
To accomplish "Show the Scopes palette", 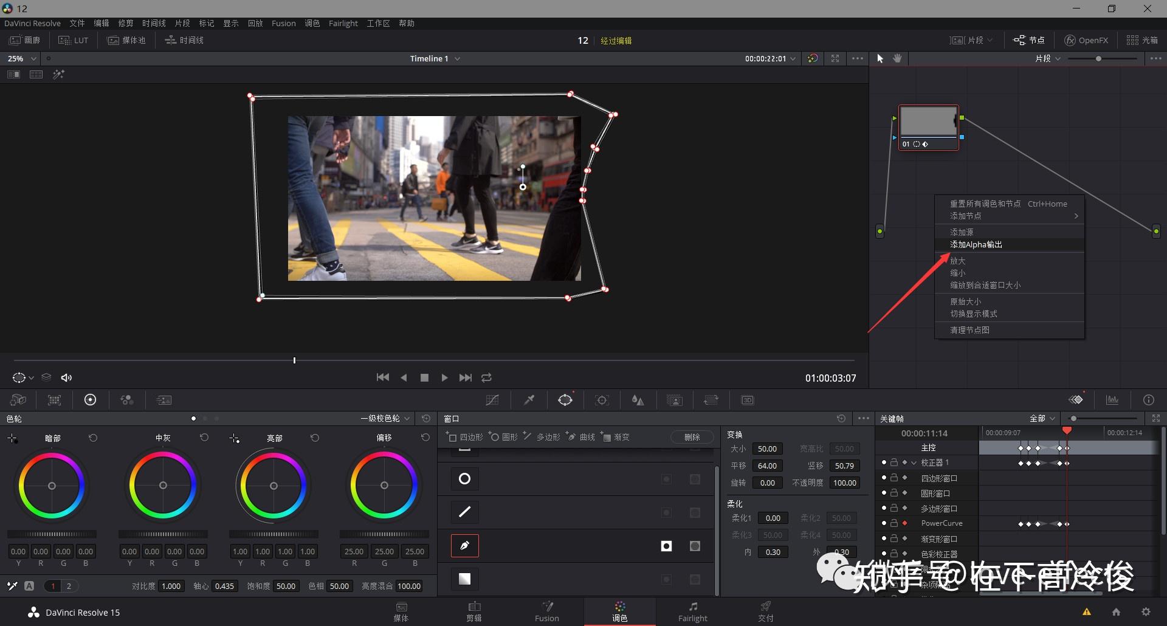I will pyautogui.click(x=1112, y=400).
